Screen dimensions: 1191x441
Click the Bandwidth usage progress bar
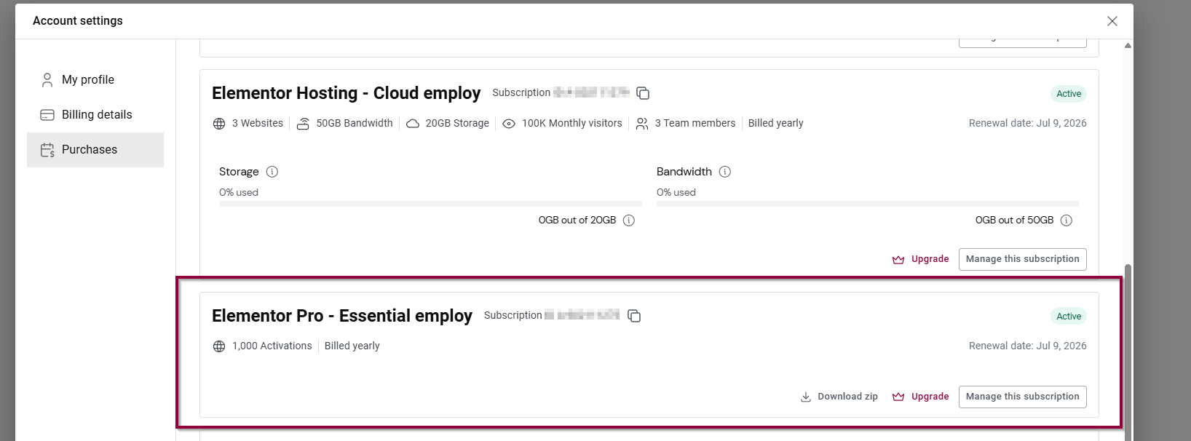(868, 204)
